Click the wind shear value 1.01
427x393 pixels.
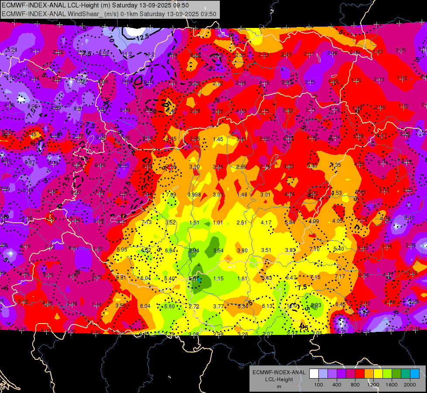pyautogui.click(x=218, y=223)
